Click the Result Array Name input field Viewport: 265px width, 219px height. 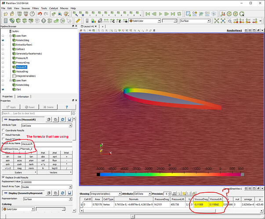click(x=48, y=143)
